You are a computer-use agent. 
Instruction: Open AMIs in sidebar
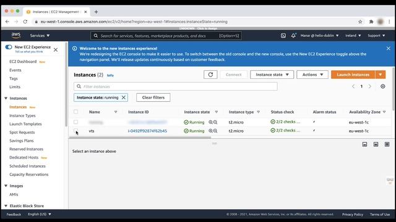tap(14, 194)
